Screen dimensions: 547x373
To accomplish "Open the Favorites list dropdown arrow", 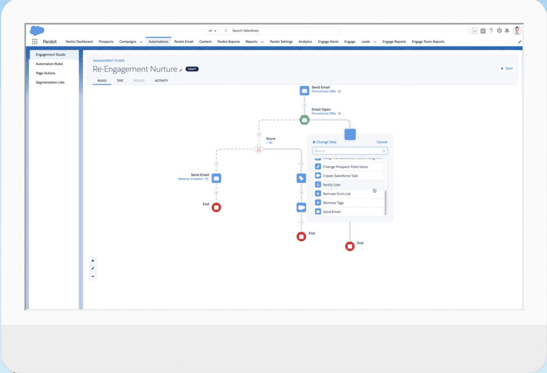I will pos(475,31).
